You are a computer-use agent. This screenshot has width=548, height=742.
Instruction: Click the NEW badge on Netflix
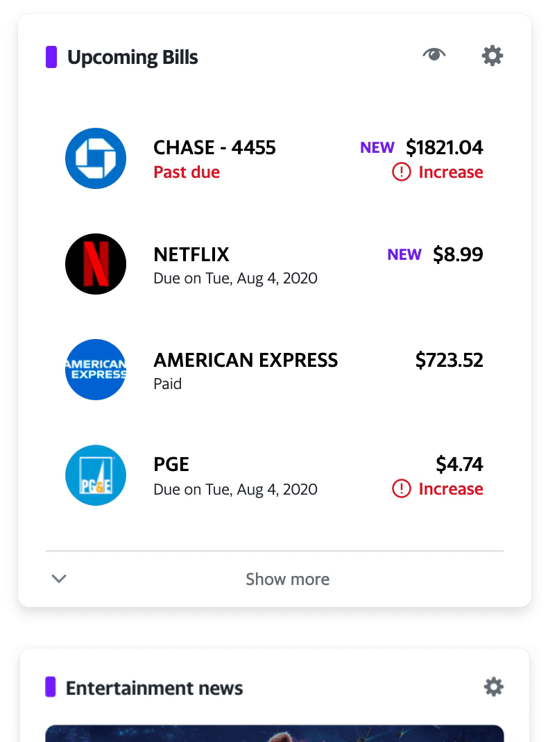click(404, 254)
